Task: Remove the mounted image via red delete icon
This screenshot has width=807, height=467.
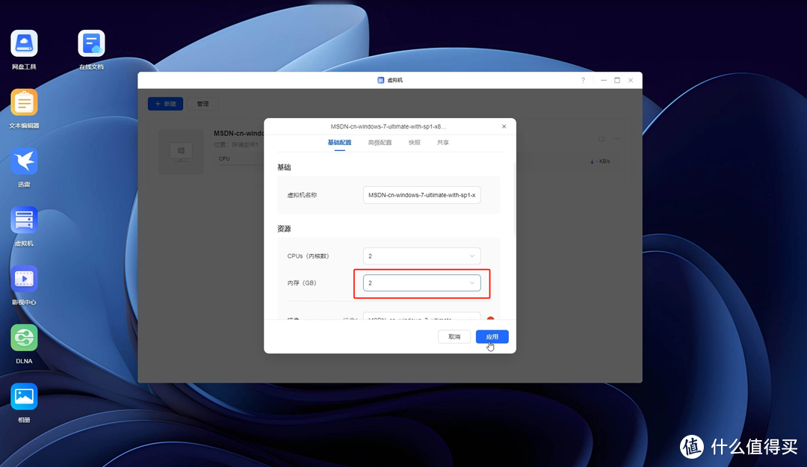Action: [x=490, y=318]
